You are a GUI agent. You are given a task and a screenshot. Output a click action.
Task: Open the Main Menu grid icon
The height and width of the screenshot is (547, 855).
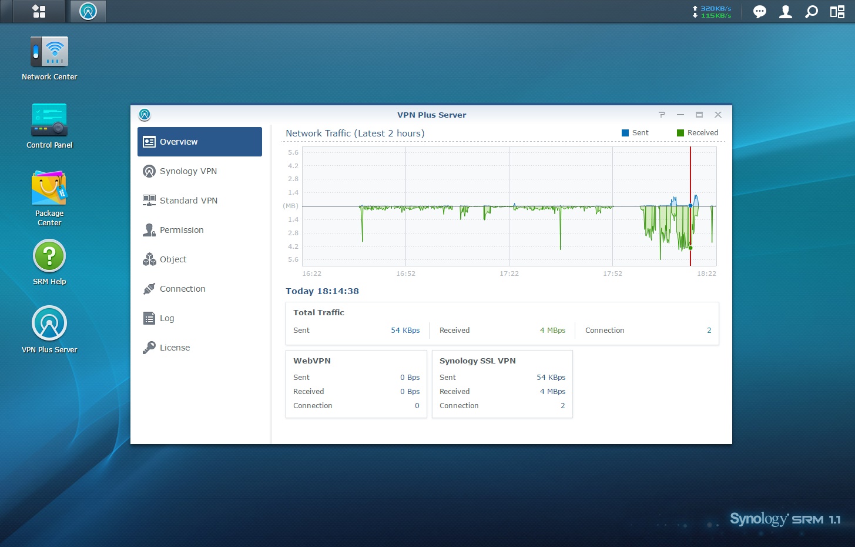tap(39, 11)
